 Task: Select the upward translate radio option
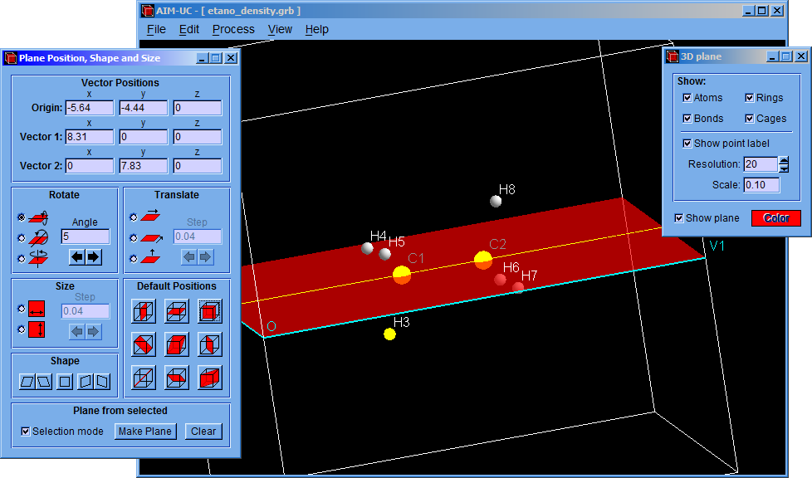tap(135, 259)
